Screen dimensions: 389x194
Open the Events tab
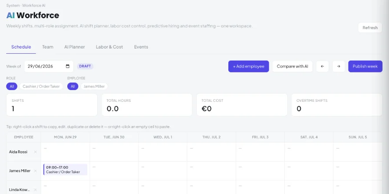pyautogui.click(x=141, y=47)
